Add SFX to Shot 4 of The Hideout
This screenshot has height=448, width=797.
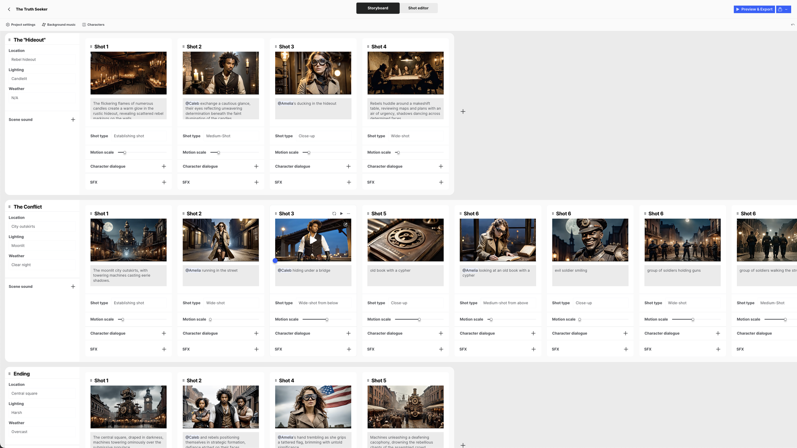point(441,182)
